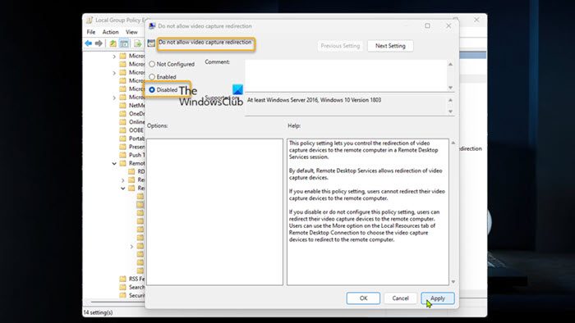Select the OOBE folder icon in tree
This screenshot has width=575, height=323.
(123, 130)
